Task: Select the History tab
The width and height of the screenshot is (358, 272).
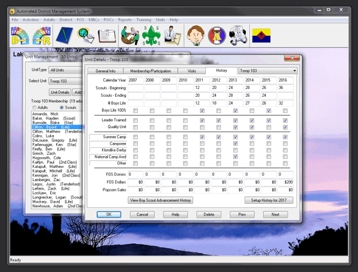Action: point(221,71)
